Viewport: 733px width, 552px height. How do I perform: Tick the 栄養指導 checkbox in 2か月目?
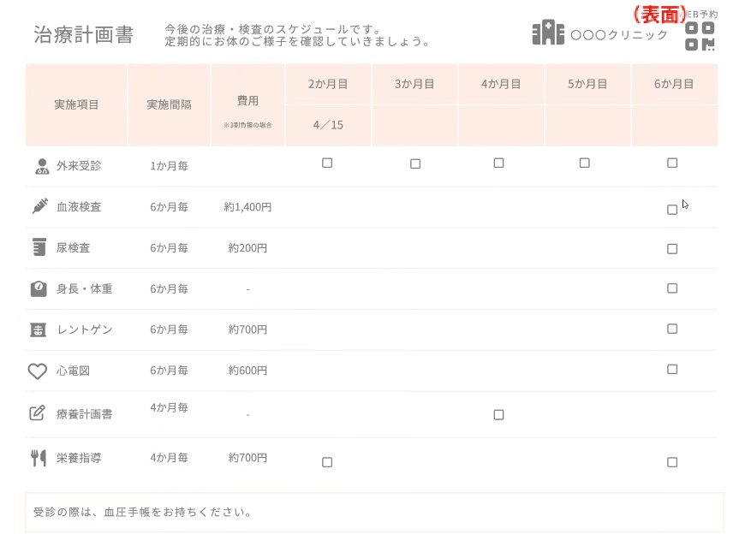tap(327, 462)
